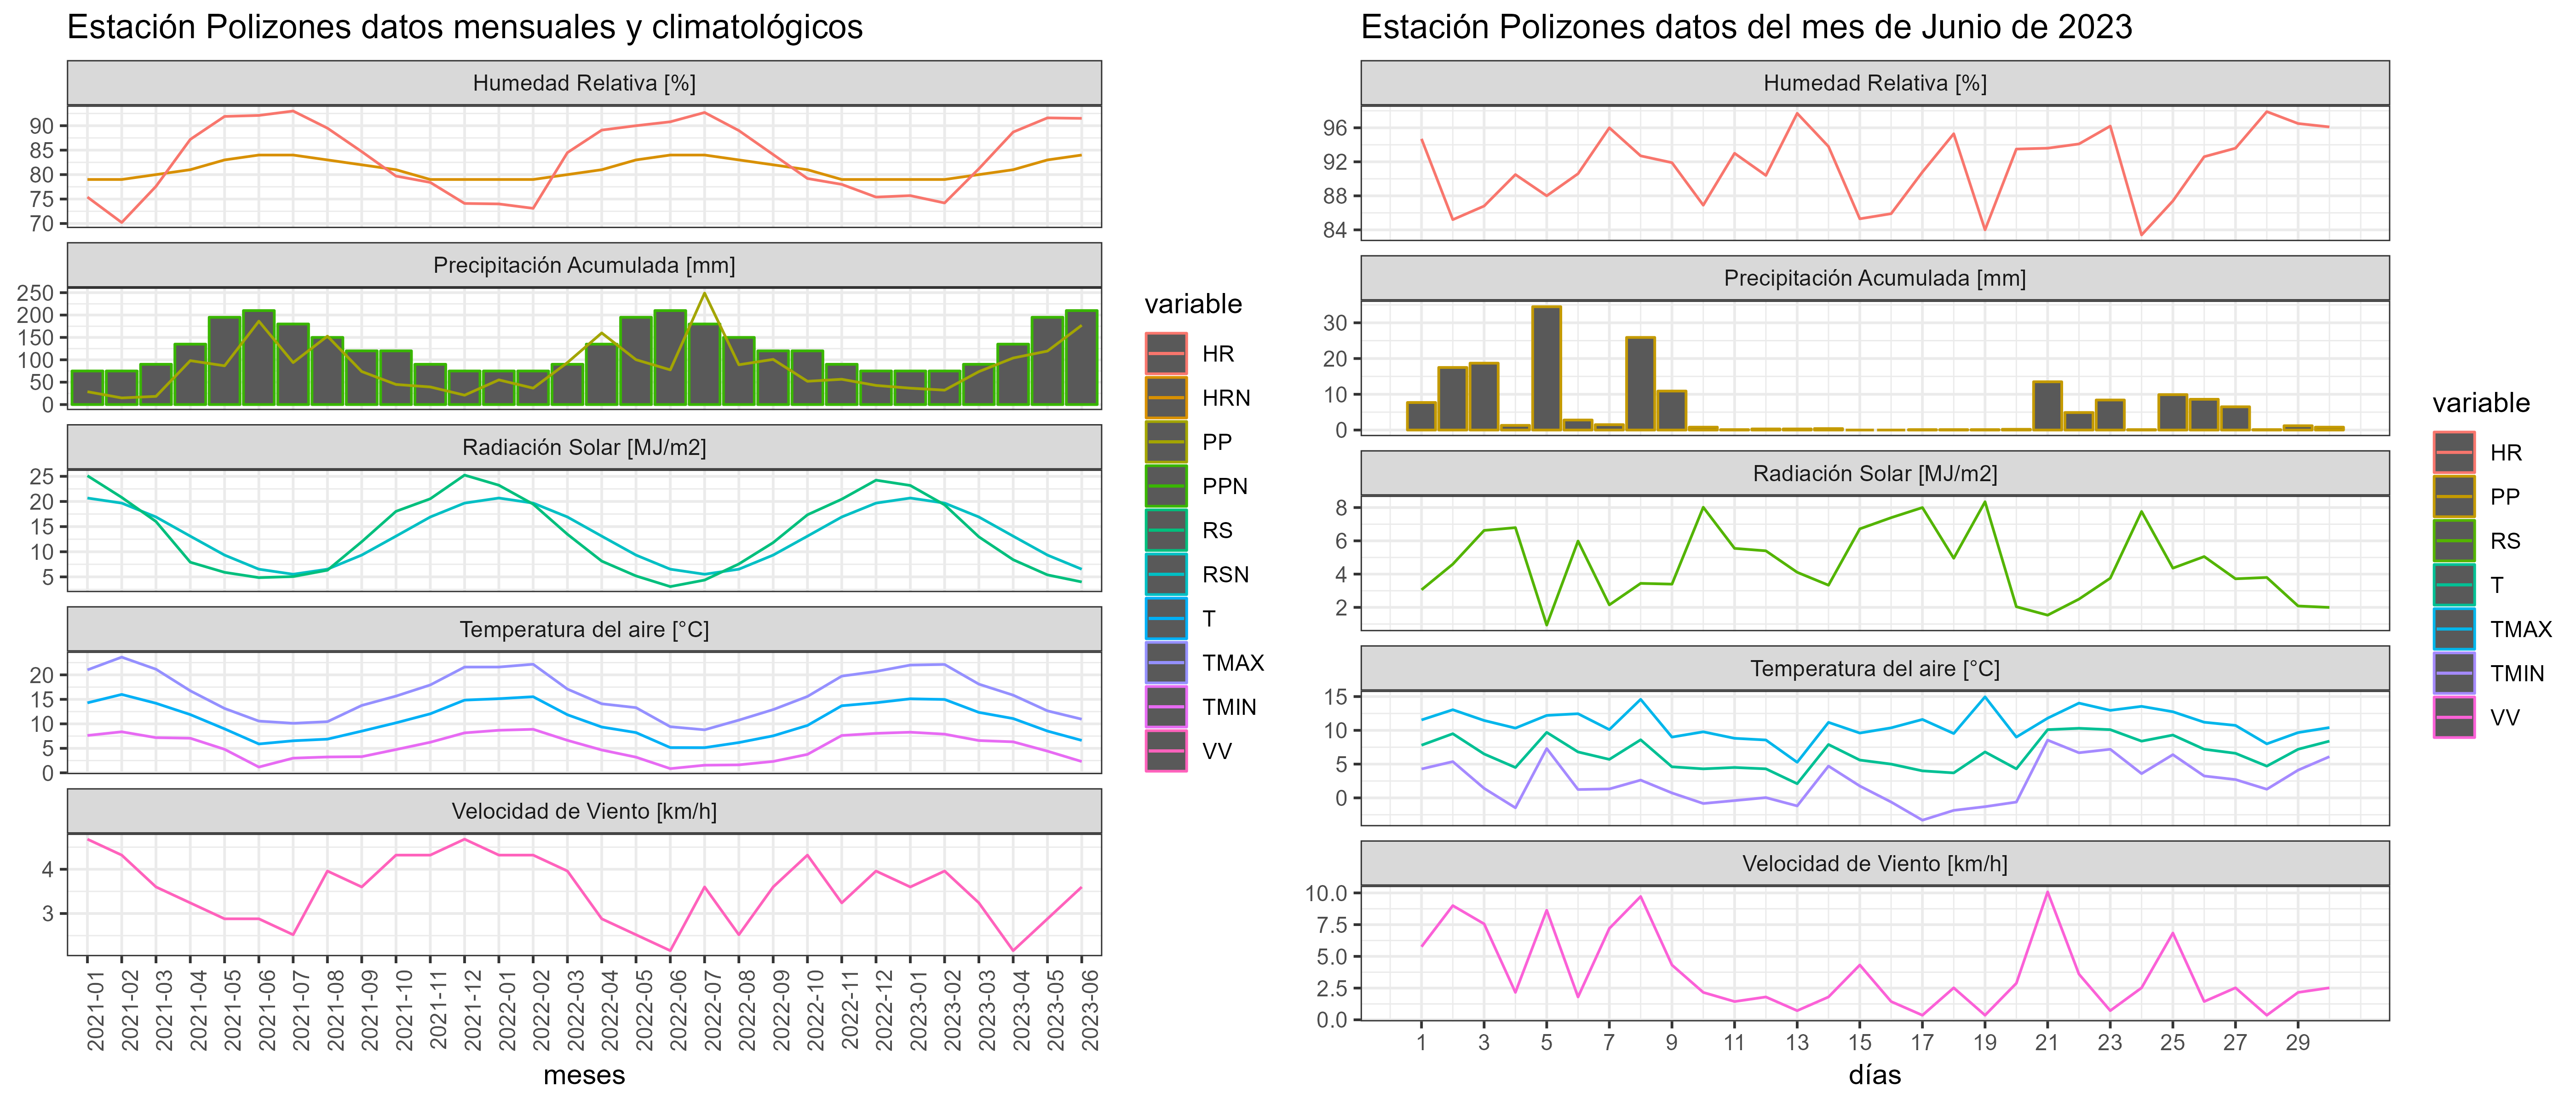Click the PPN legend swatch
The width and height of the screenshot is (2576, 1104).
1166,486
